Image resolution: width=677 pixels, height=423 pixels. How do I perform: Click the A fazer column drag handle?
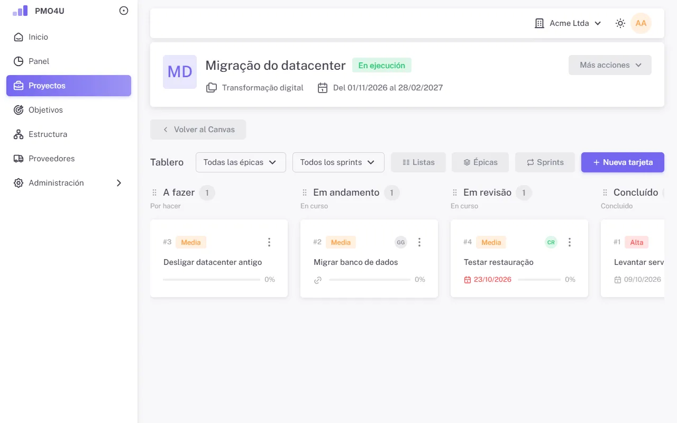pos(154,192)
